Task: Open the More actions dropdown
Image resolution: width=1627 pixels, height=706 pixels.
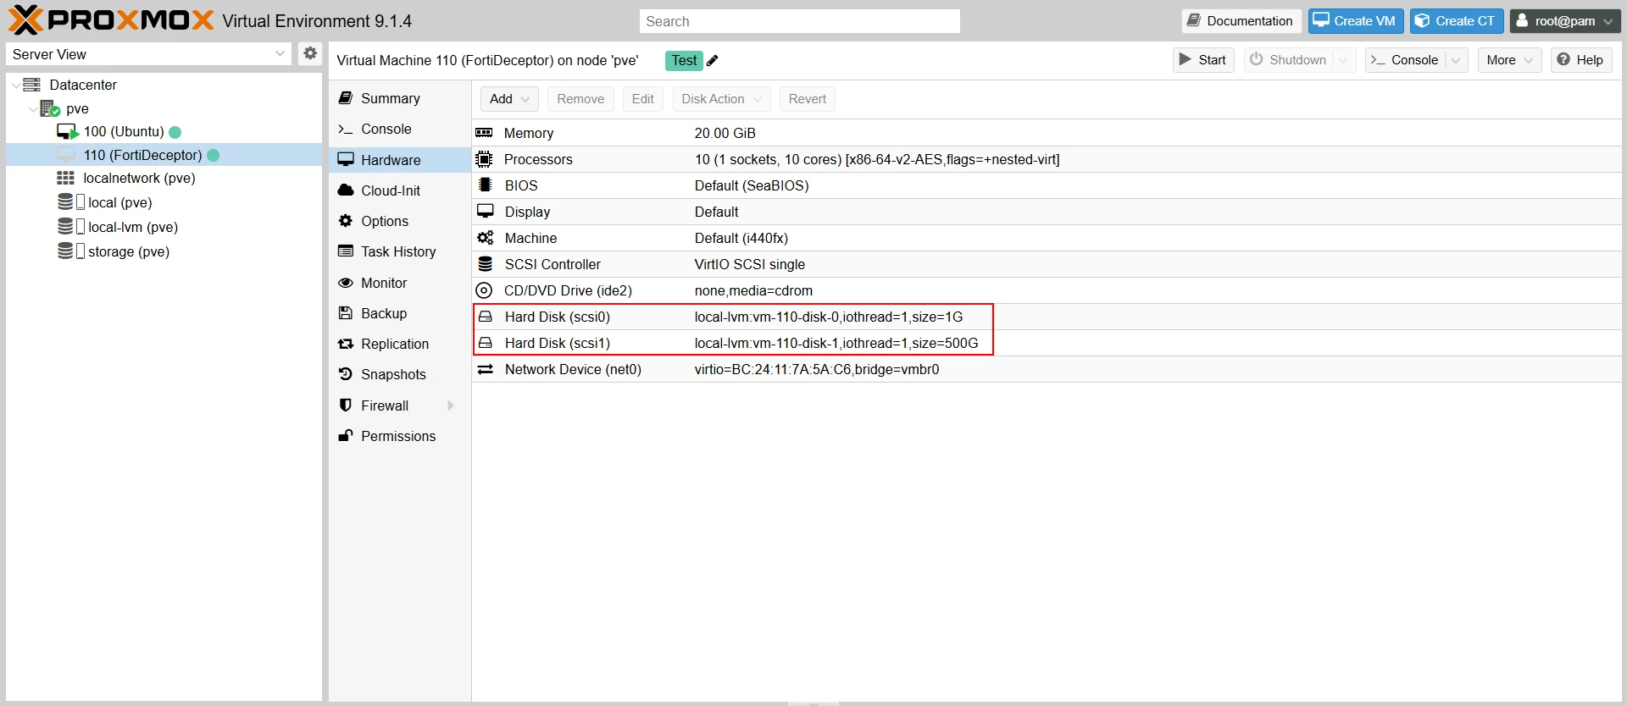Action: [1509, 60]
